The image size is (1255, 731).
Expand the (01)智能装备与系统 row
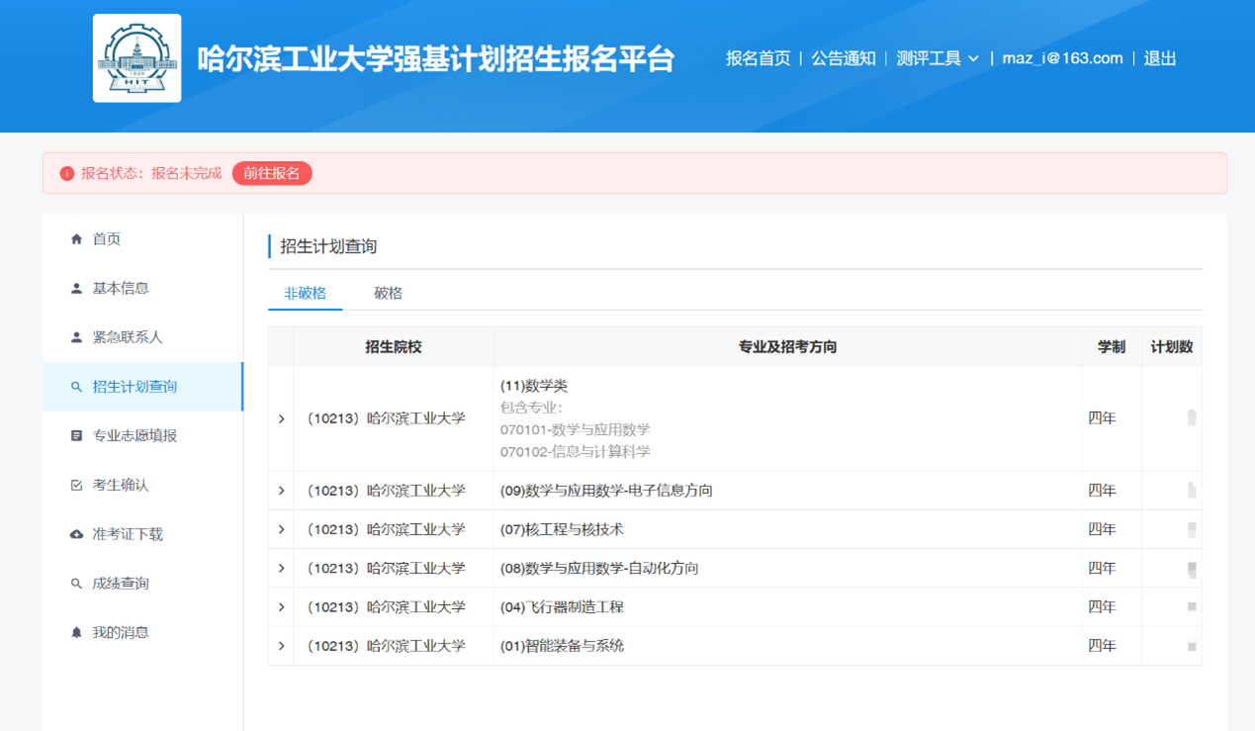[x=281, y=646]
